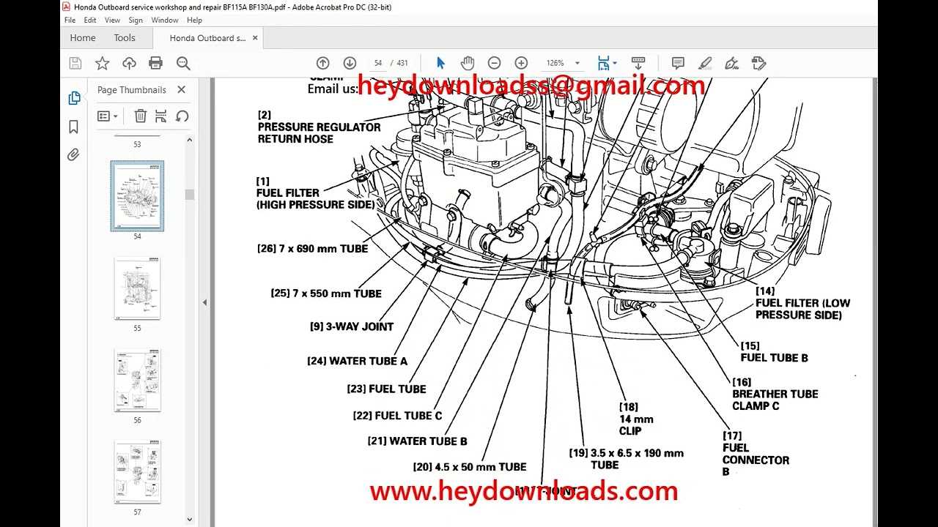
Task: Click the insert pages icon in thumbnails panel
Action: click(161, 116)
